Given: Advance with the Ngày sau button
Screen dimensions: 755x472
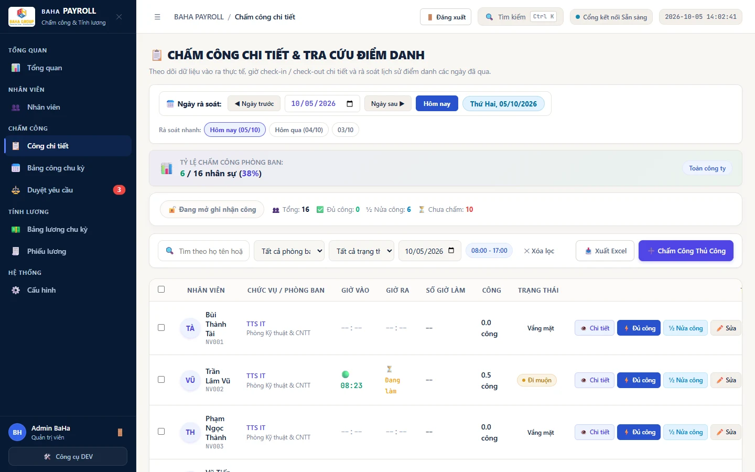Looking at the screenshot, I should [x=388, y=104].
